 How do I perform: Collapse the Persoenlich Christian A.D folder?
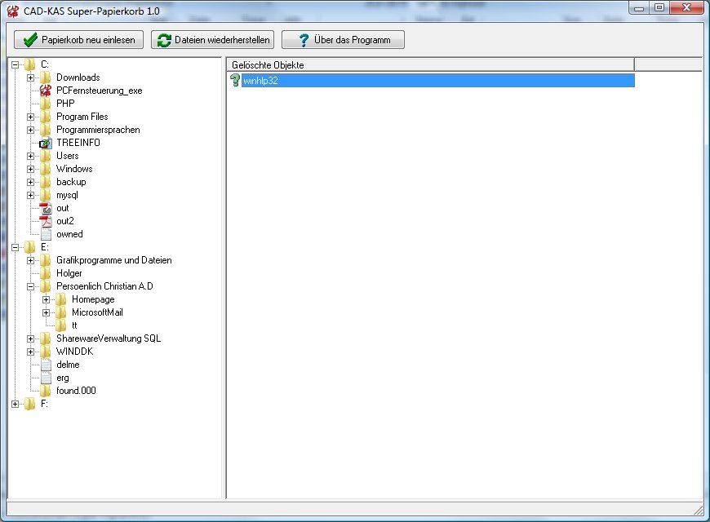(31, 286)
